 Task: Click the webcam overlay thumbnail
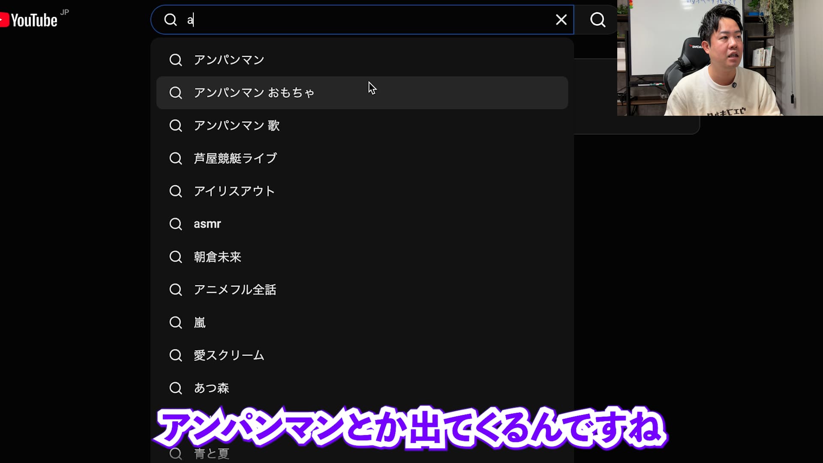tap(720, 58)
